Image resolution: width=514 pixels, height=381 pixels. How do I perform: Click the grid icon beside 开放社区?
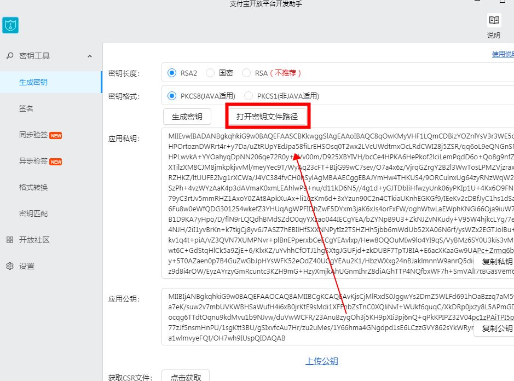10,240
